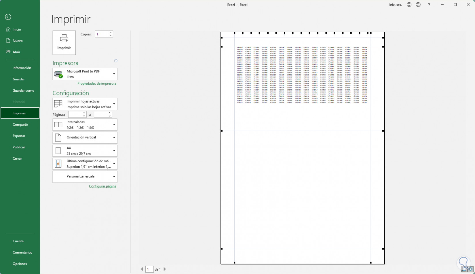
Task: Open the Exportar section
Action: [x=20, y=136]
